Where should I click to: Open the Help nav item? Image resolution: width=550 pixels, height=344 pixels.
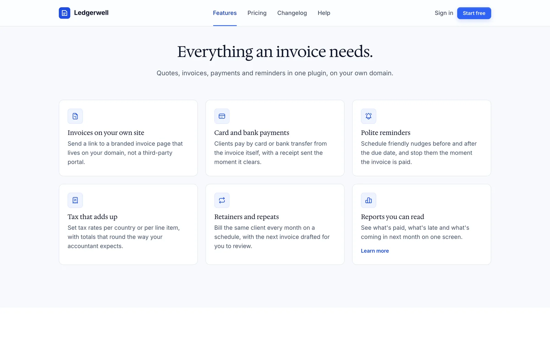click(324, 13)
